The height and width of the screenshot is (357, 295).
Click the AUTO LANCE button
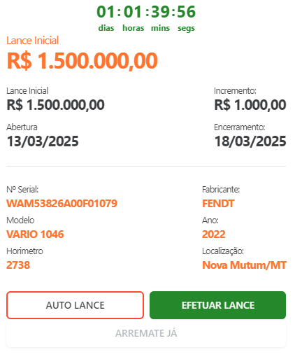(75, 305)
